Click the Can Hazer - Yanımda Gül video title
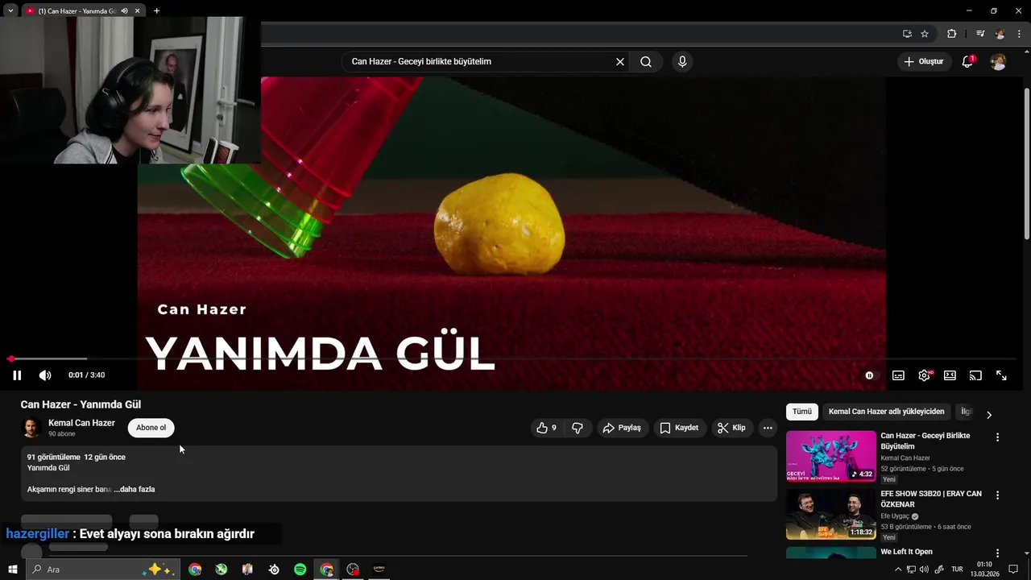Image resolution: width=1031 pixels, height=580 pixels. (81, 404)
